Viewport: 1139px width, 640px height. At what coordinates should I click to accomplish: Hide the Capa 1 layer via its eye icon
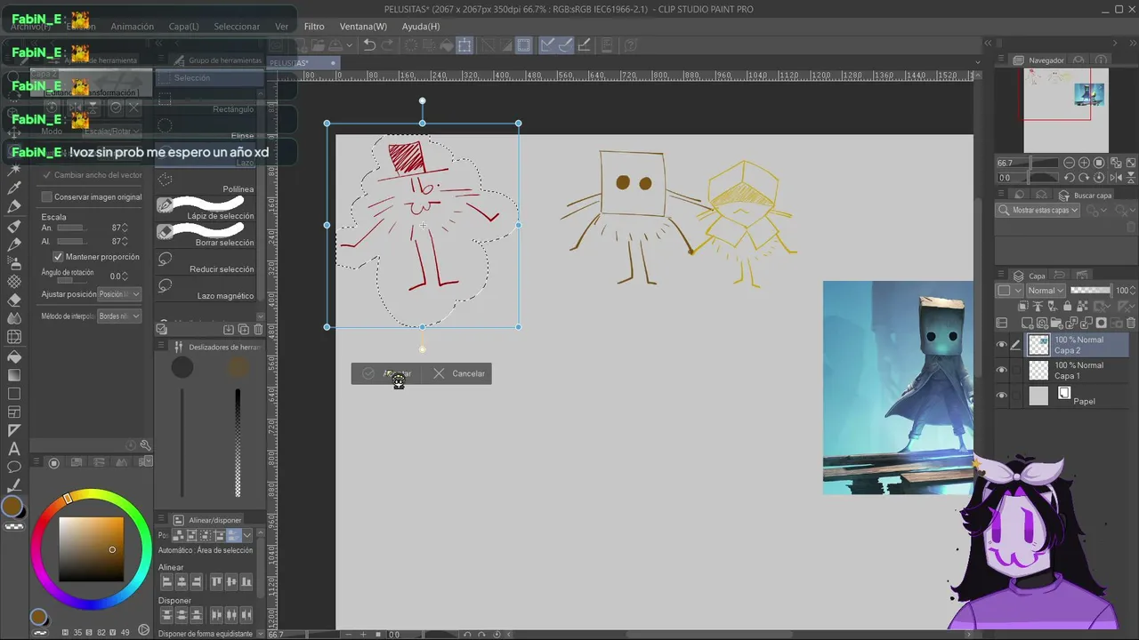(1002, 371)
